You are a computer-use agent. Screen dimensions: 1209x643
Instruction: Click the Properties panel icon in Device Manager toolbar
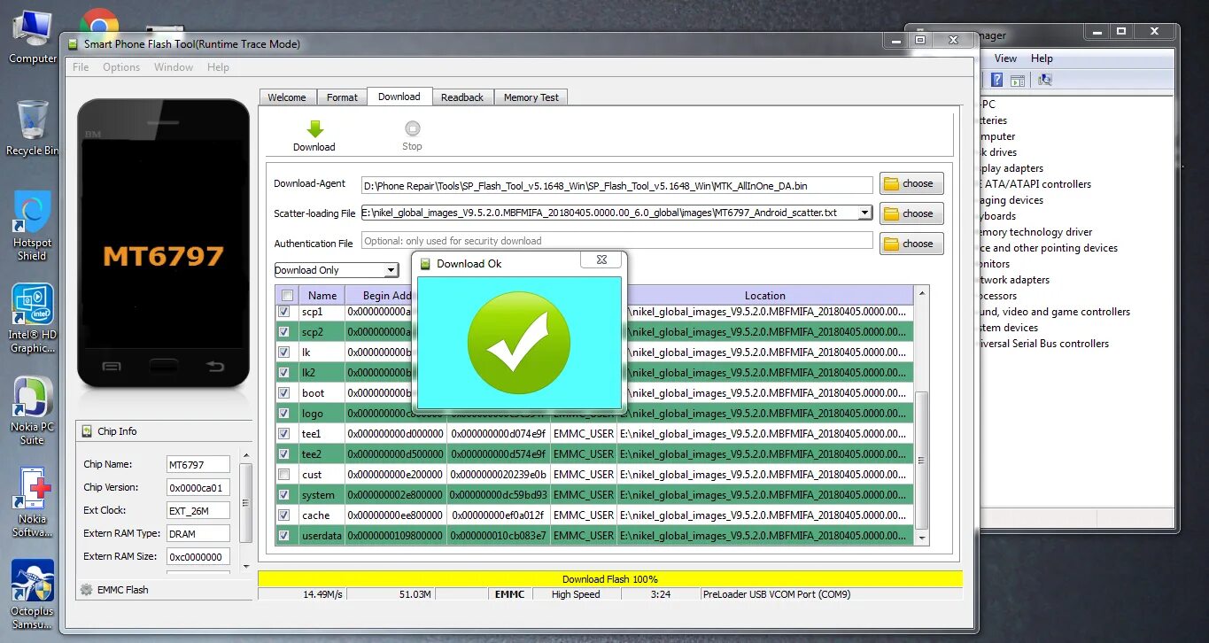1018,80
